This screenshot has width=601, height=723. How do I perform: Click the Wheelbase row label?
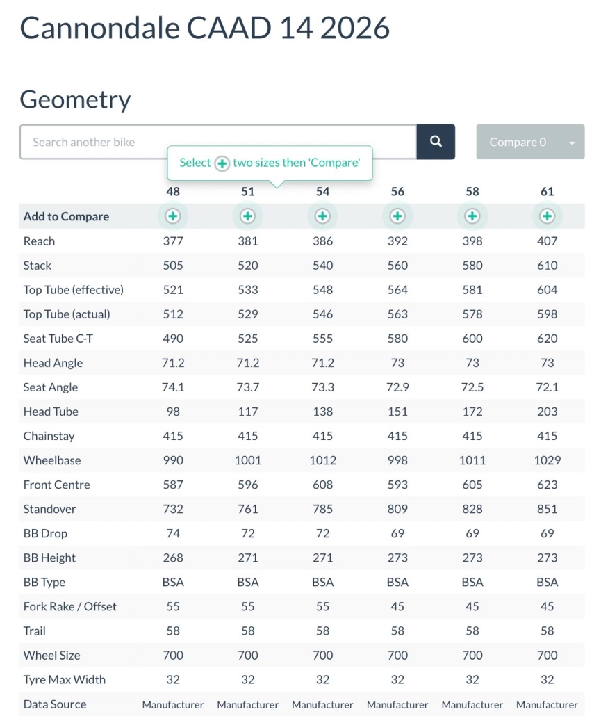[52, 460]
